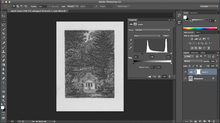
Task: Select the Type tool
Action: (3, 83)
